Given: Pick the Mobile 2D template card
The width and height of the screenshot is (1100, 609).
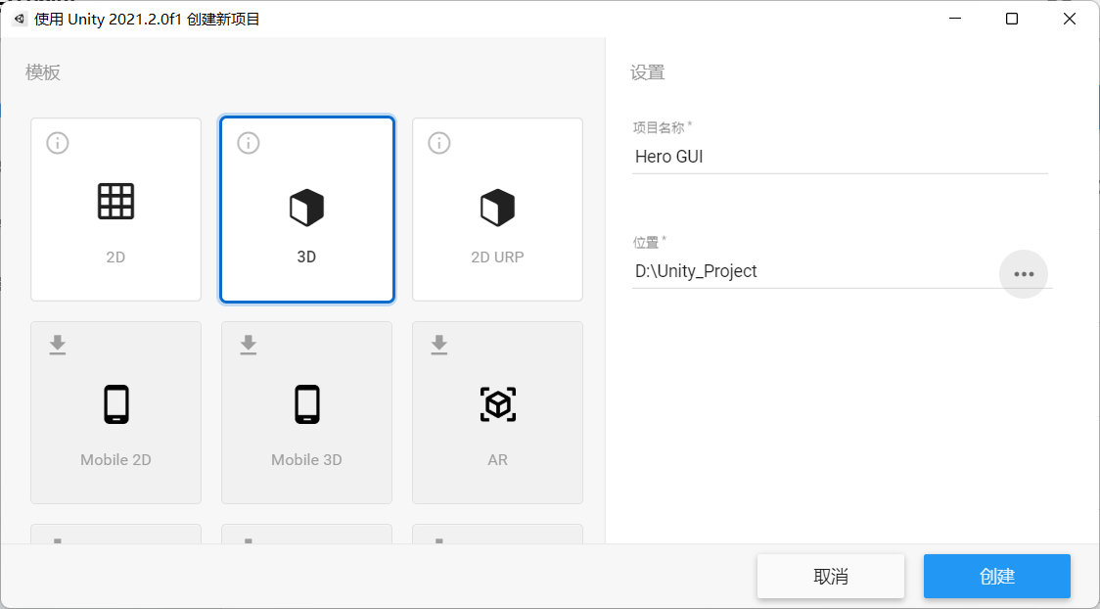Looking at the screenshot, I should tap(115, 412).
